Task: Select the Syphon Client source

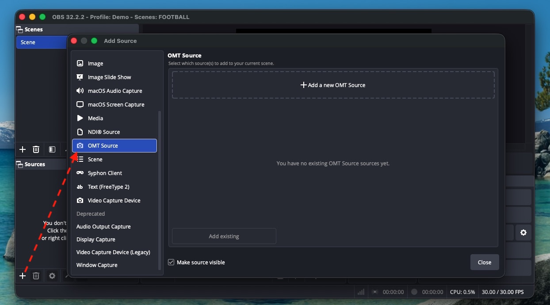Action: [115, 173]
